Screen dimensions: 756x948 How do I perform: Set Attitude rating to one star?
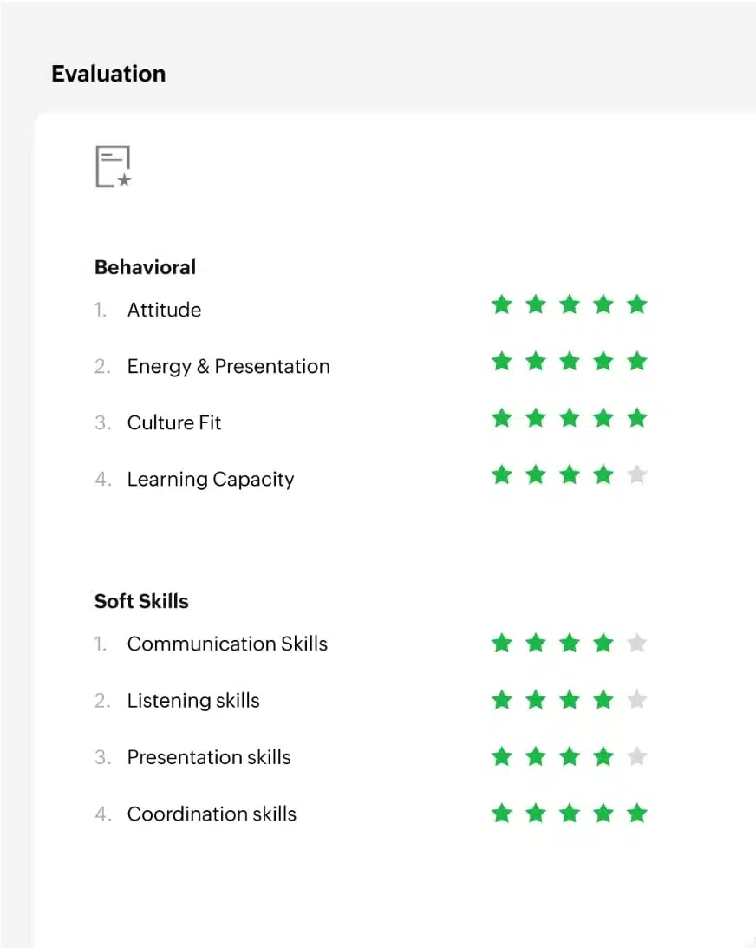click(501, 304)
